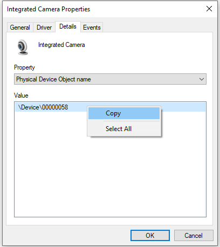Choose Copy from the context menu

(124, 113)
